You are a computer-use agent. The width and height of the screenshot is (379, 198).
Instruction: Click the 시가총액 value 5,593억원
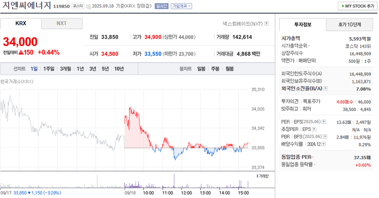360,39
